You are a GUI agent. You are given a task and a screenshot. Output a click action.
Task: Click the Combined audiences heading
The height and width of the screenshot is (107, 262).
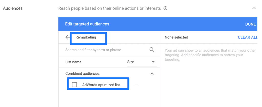tap(82, 74)
